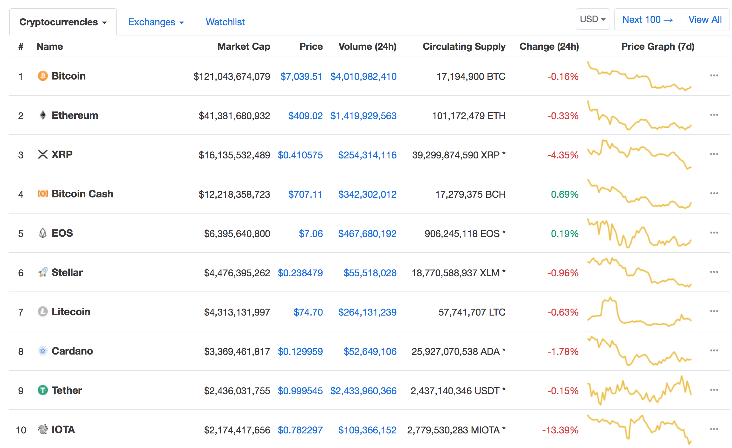
Task: Open the Bitcoin Cash name link
Action: pos(82,194)
